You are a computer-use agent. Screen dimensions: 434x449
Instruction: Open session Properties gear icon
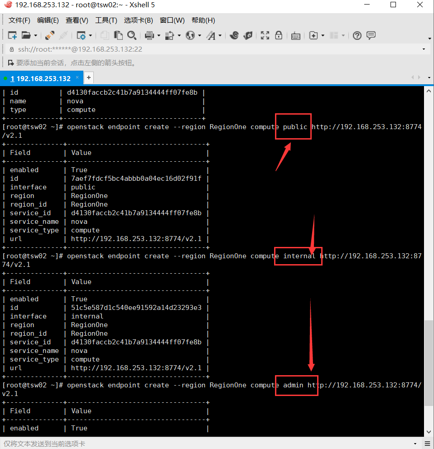(x=81, y=35)
